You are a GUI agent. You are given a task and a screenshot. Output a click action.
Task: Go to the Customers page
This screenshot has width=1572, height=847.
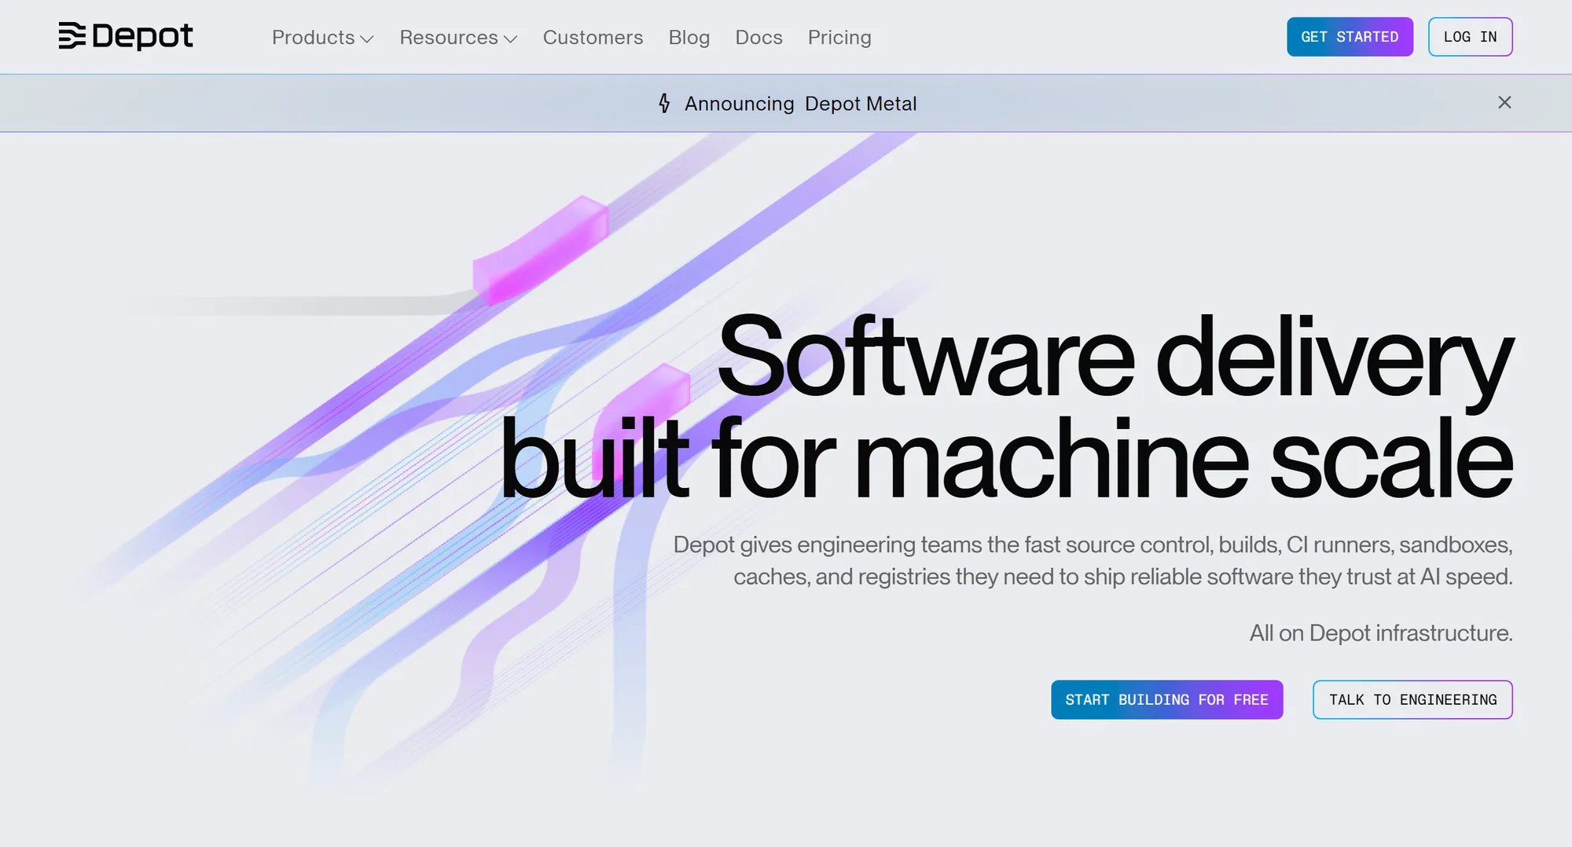click(x=593, y=37)
